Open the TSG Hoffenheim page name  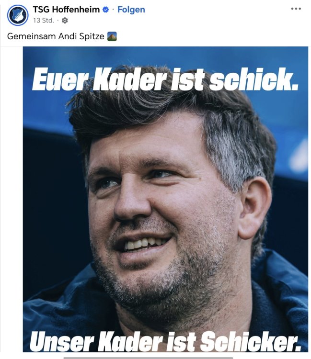66,10
